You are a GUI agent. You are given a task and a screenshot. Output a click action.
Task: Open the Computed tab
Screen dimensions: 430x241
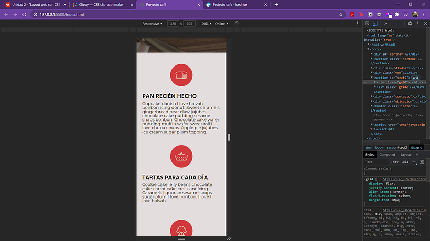(x=387, y=155)
